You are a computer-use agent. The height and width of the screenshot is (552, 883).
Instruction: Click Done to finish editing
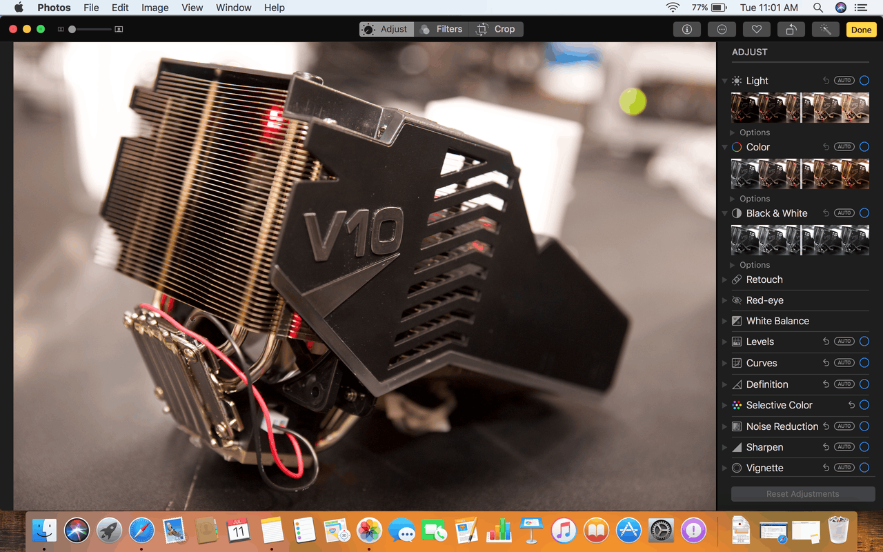point(861,30)
